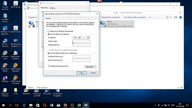Launch Microsoft Edge from taskbar
The width and height of the screenshot is (192, 108).
[24, 105]
